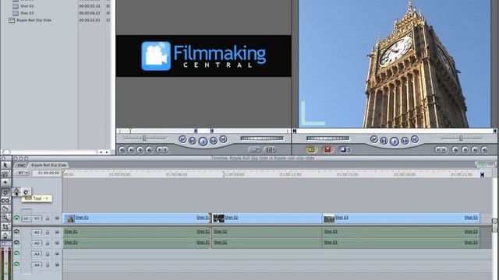Viewport: 499px width, 280px height.
Task: Toggle A1 track audible control
Action: pyautogui.click(x=16, y=232)
